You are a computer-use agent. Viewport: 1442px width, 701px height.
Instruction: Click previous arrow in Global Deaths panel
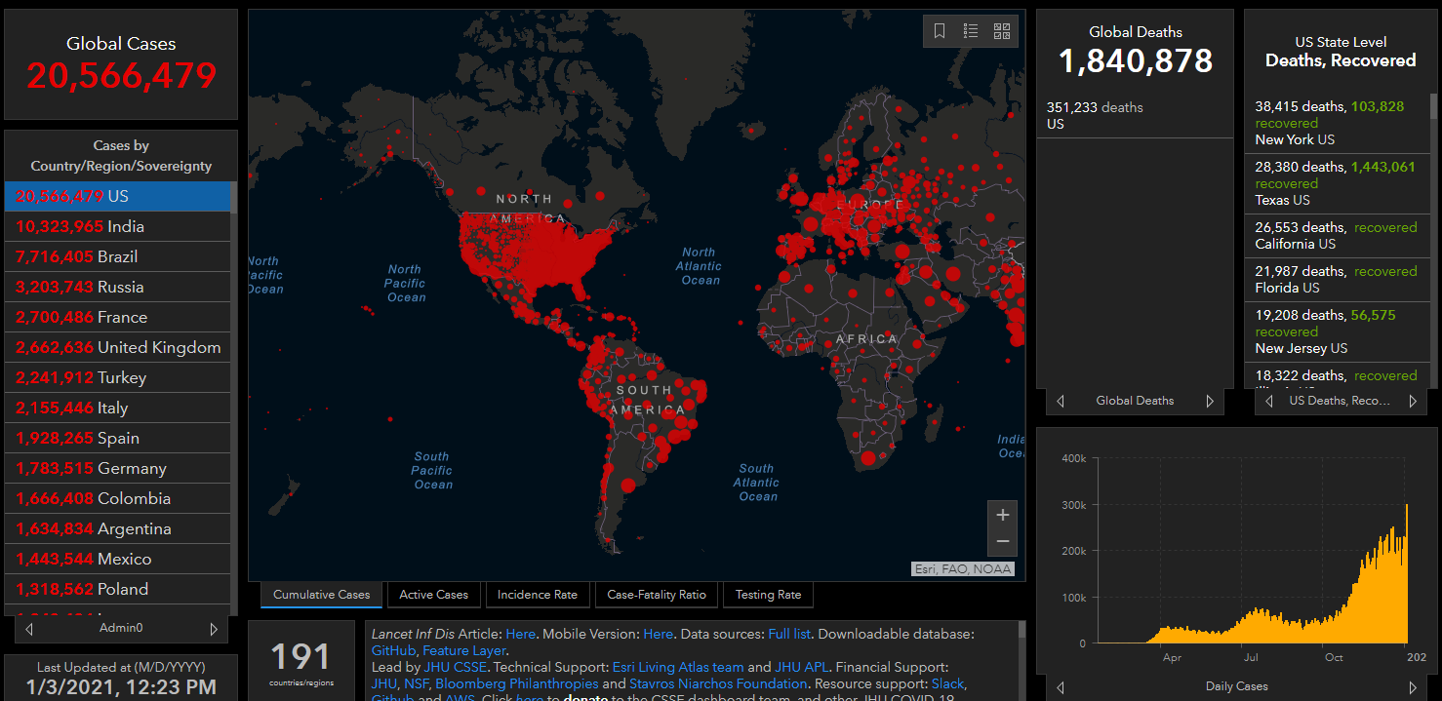click(x=1061, y=401)
